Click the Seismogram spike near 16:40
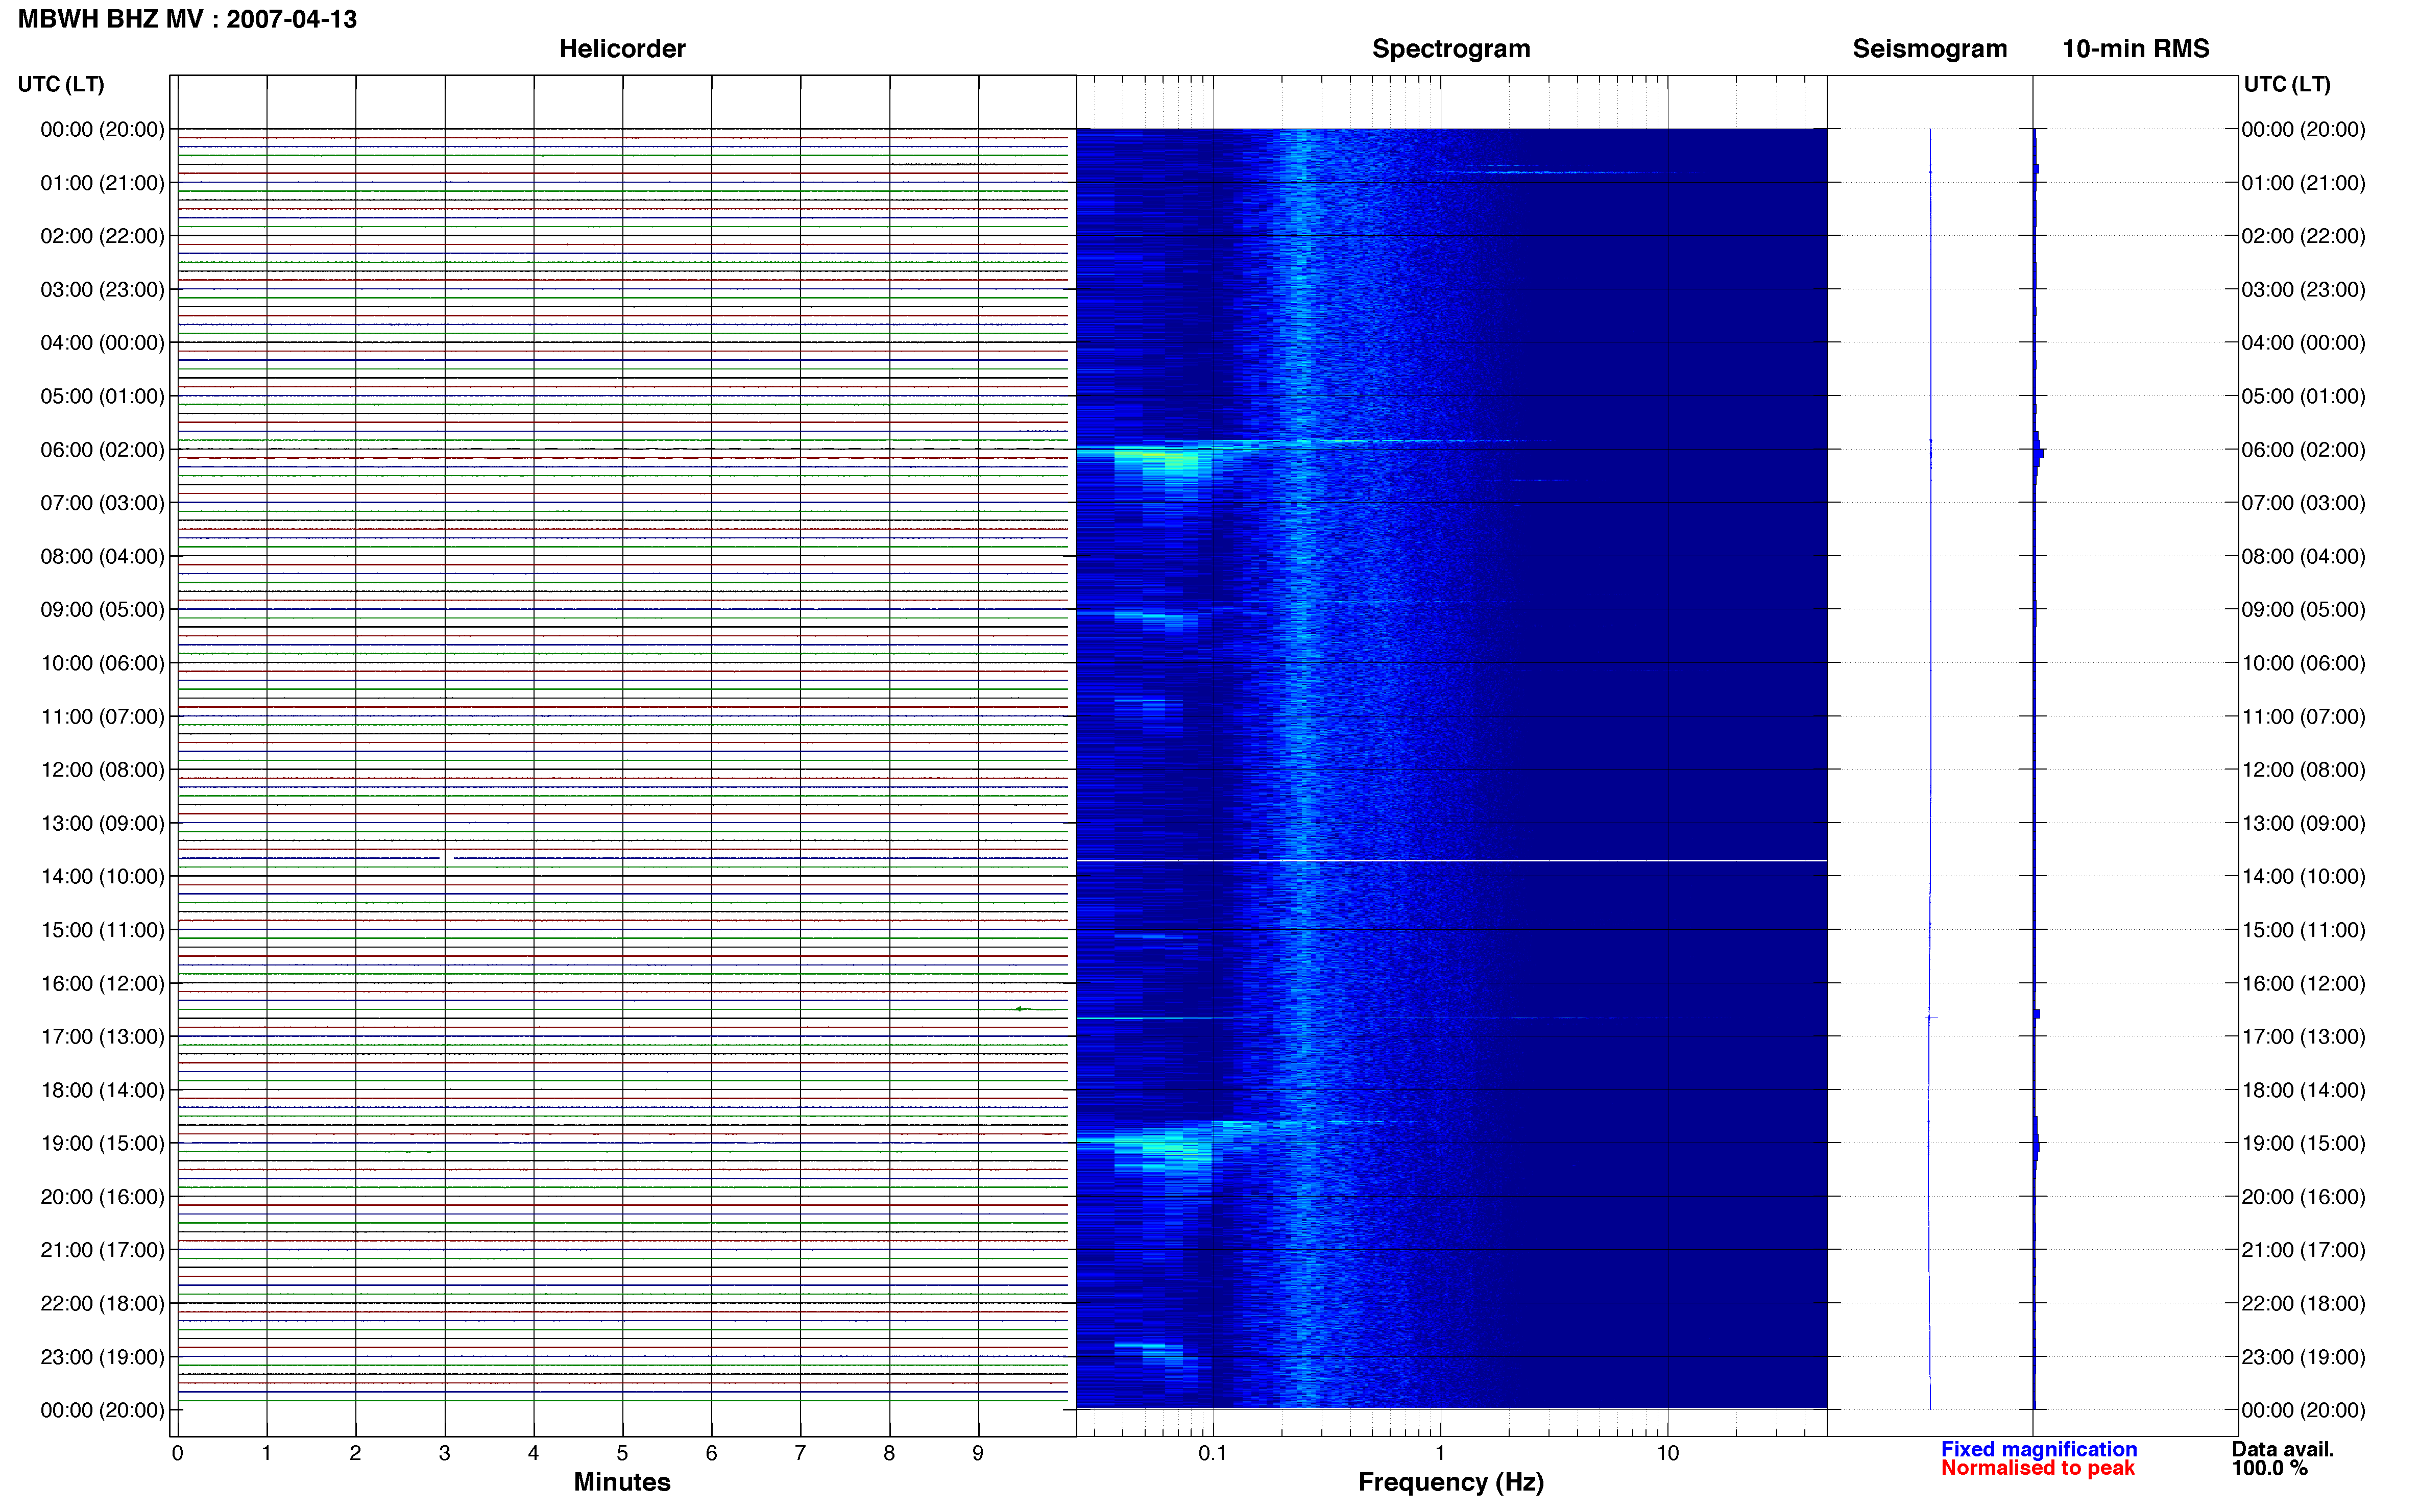The width and height of the screenshot is (2420, 1512). [1931, 1018]
